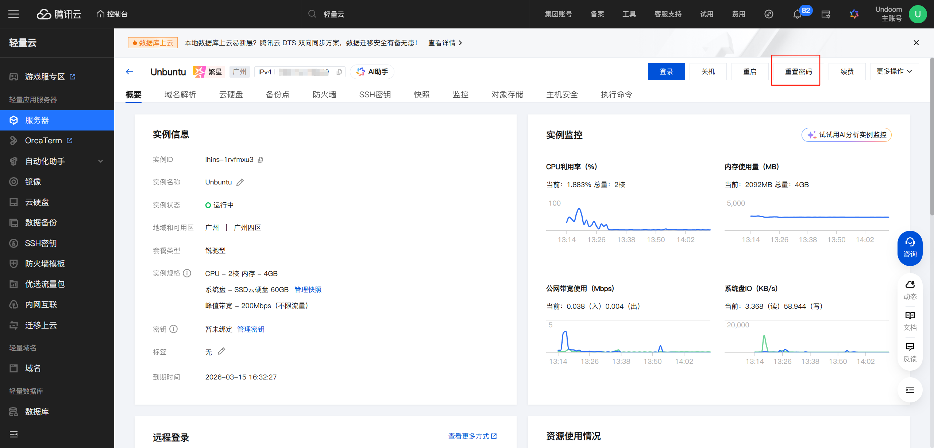Switch to the 监控 tab
The height and width of the screenshot is (448, 934).
460,95
